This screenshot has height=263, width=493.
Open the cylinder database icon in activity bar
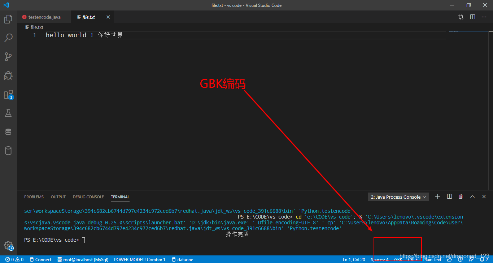point(8,151)
